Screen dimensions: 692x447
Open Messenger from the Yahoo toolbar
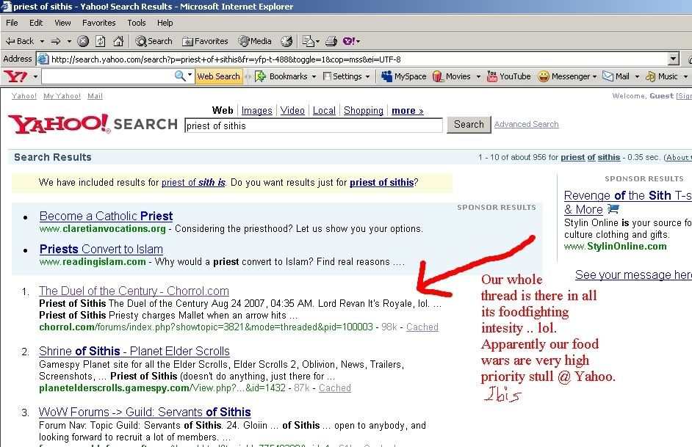click(x=564, y=76)
